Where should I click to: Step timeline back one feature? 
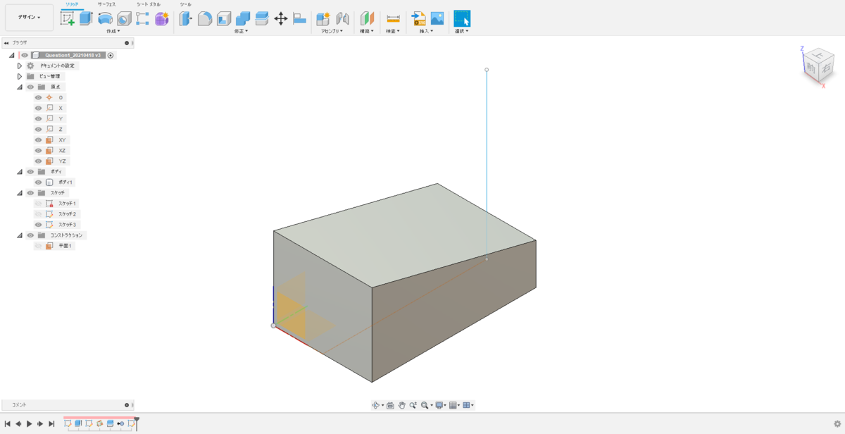click(18, 423)
